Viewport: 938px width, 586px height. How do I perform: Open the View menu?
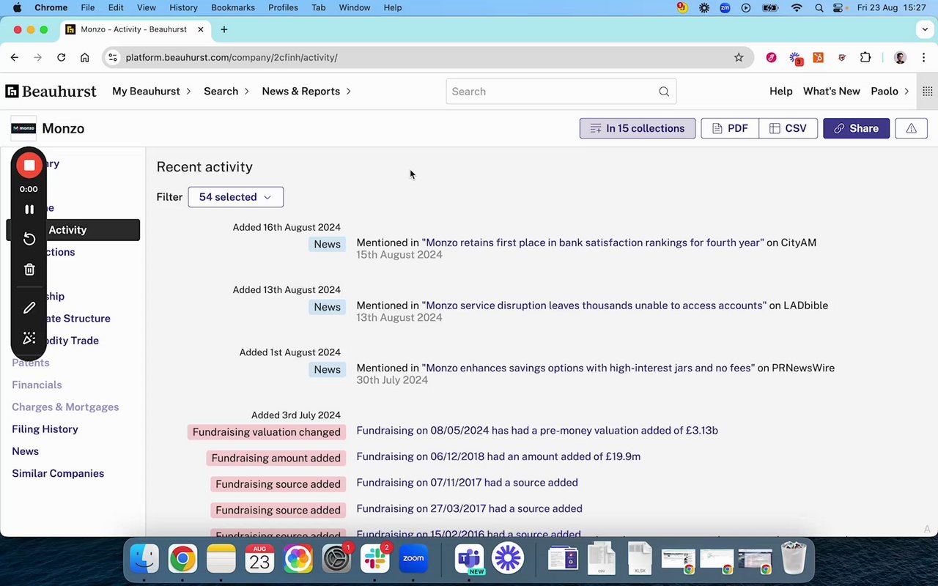(x=147, y=7)
